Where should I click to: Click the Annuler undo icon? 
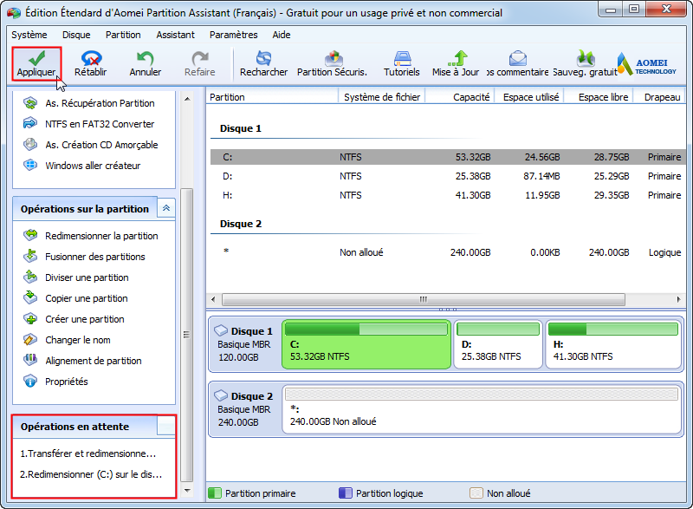pos(145,58)
